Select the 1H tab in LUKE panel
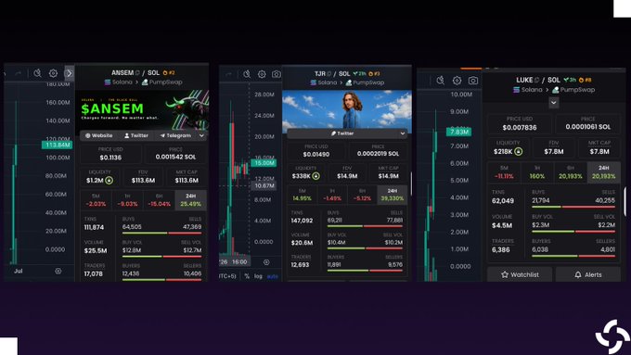This screenshot has width=631, height=355. pyautogui.click(x=537, y=172)
